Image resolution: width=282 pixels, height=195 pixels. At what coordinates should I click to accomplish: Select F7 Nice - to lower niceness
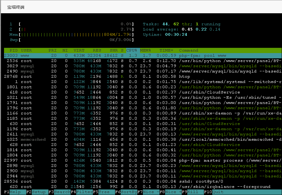coord(148,192)
